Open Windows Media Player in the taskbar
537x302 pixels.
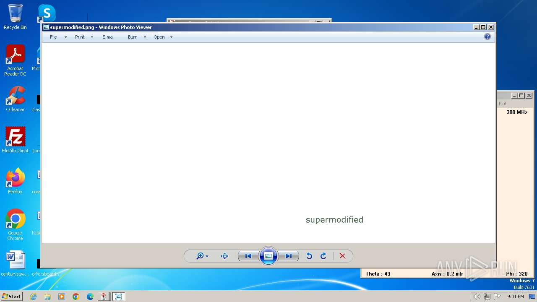[62, 297]
